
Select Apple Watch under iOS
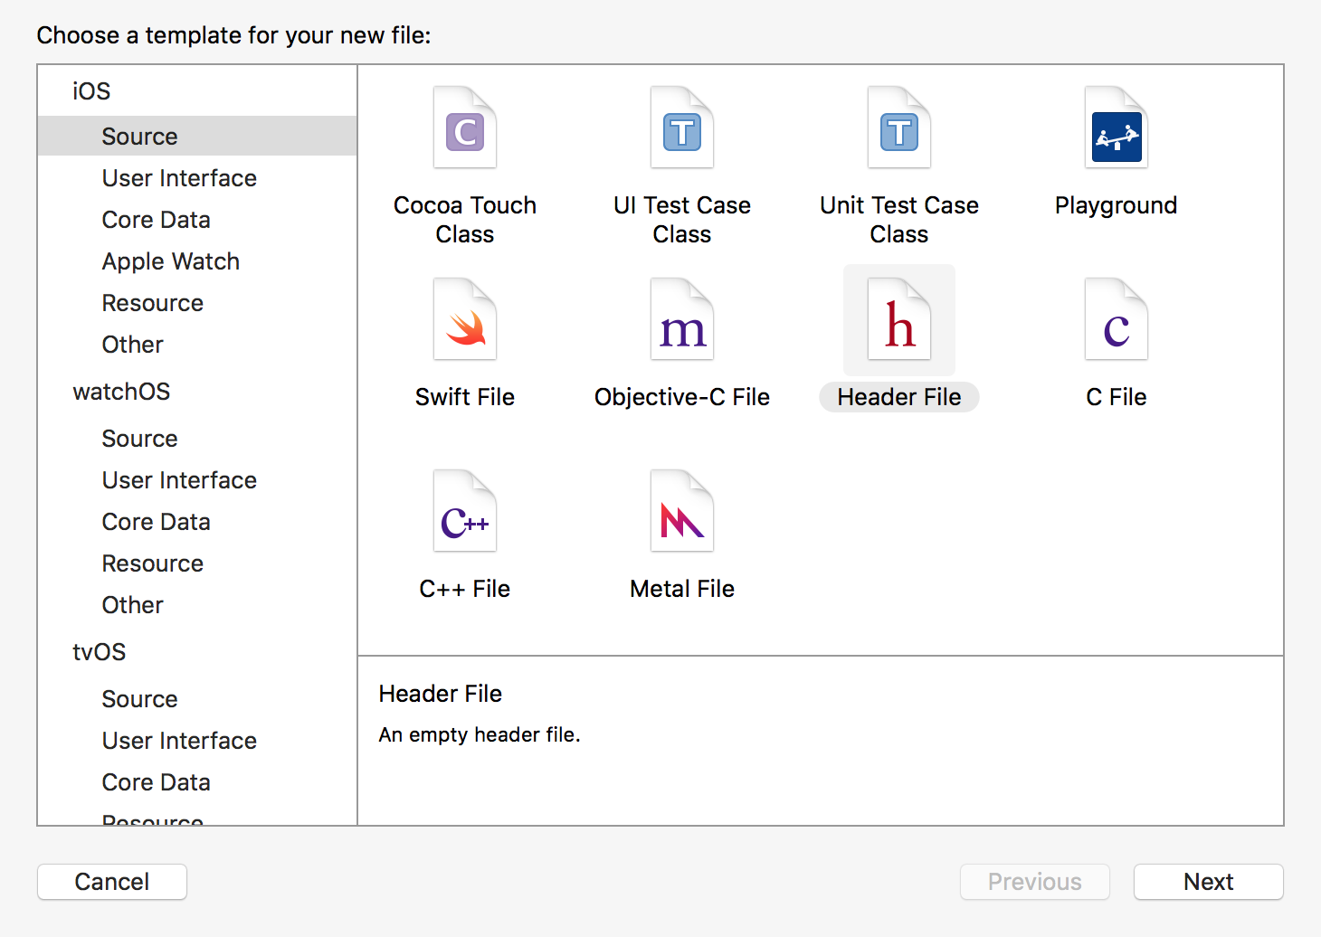point(171,261)
